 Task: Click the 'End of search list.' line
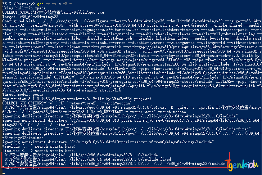click(x=22, y=168)
